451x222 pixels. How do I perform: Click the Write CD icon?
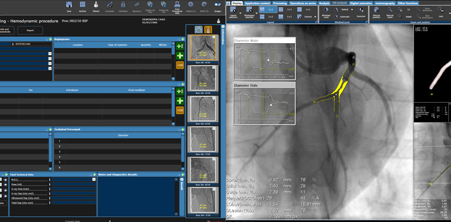(204, 5)
